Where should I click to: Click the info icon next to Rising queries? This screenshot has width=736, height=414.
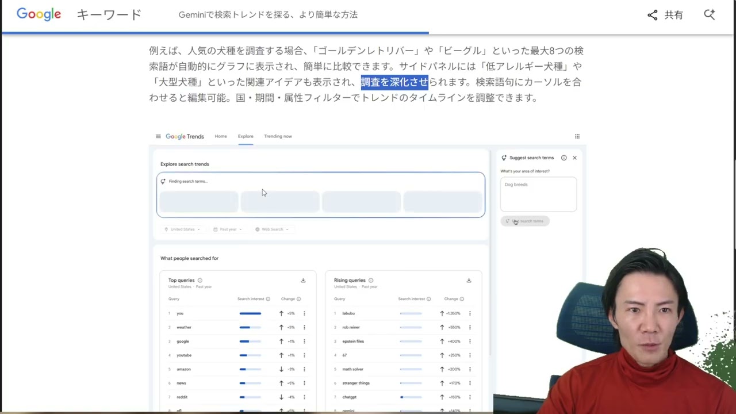370,281
